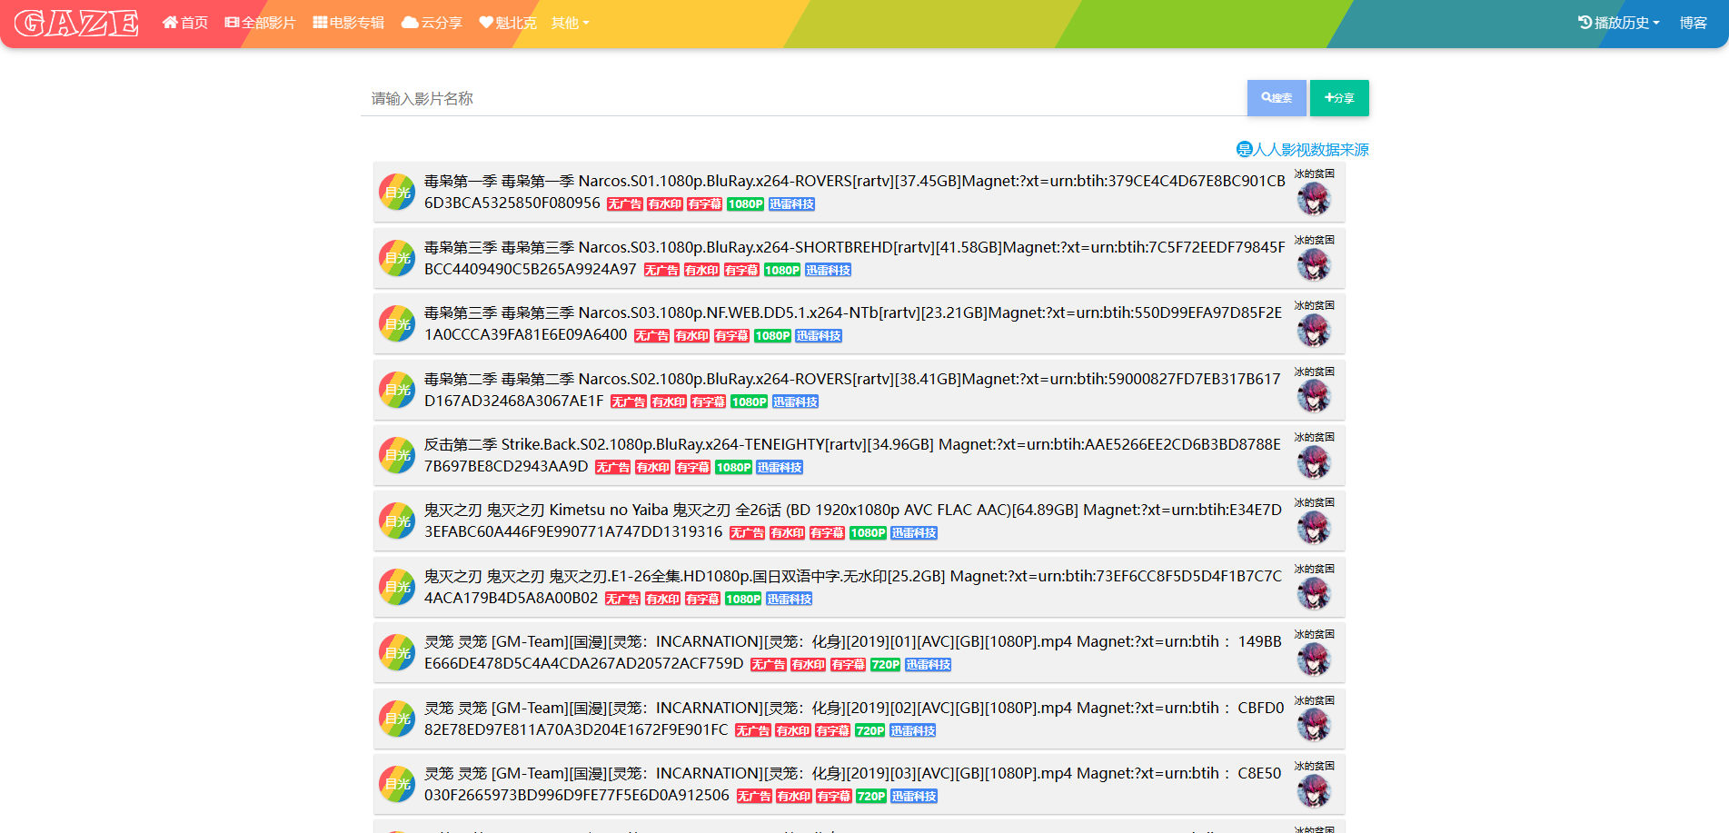This screenshot has height=833, width=1729.
Task: Open uploader avatar on Kimetsu no Yaiba row
Action: coord(1314,528)
